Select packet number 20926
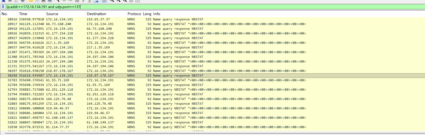The height and width of the screenshot is (135, 425). coord(12,33)
